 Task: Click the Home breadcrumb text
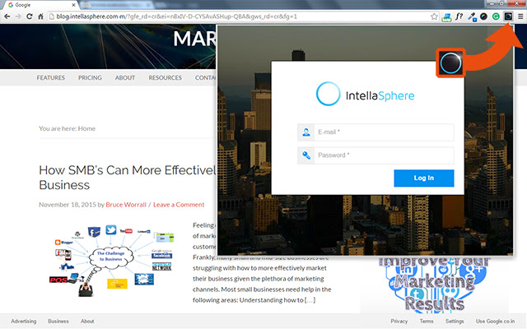[x=86, y=128]
